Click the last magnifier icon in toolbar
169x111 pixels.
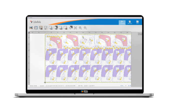click(85, 28)
